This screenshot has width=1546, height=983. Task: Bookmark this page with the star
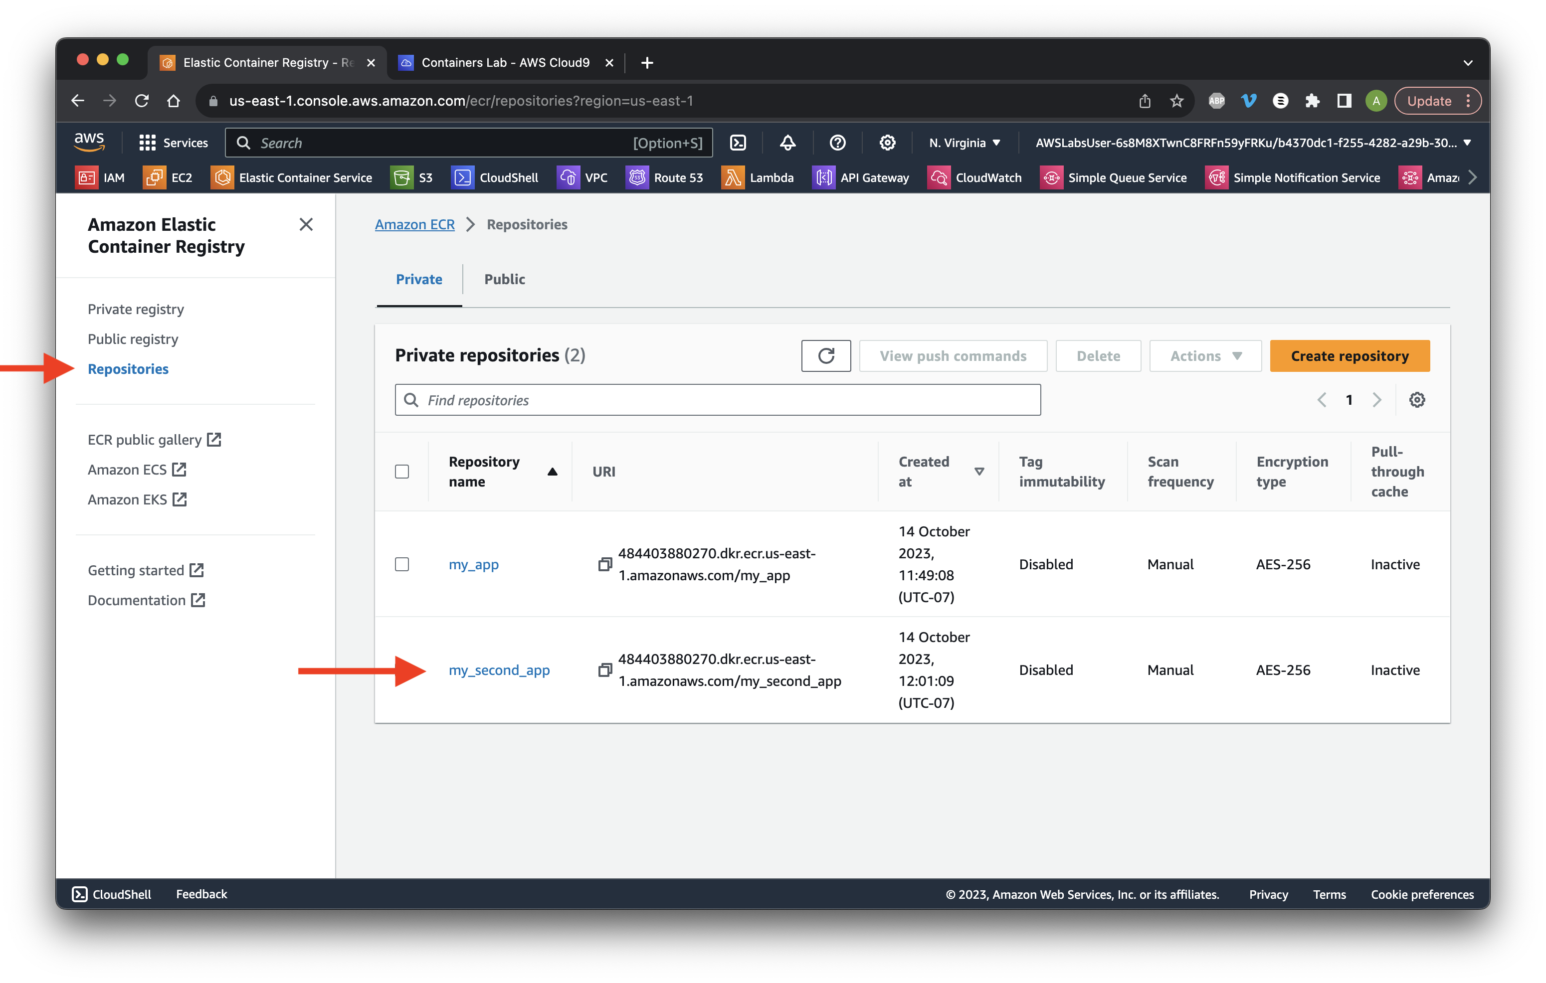point(1176,101)
